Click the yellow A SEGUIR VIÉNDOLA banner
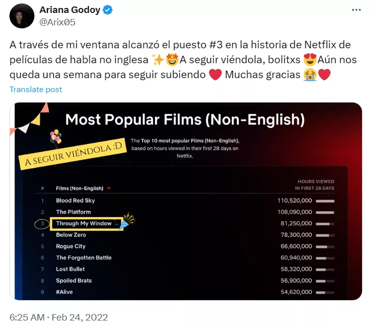This screenshot has width=370, height=327. [73, 154]
